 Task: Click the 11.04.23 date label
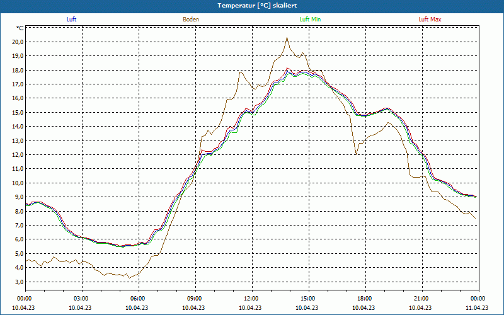(x=477, y=307)
